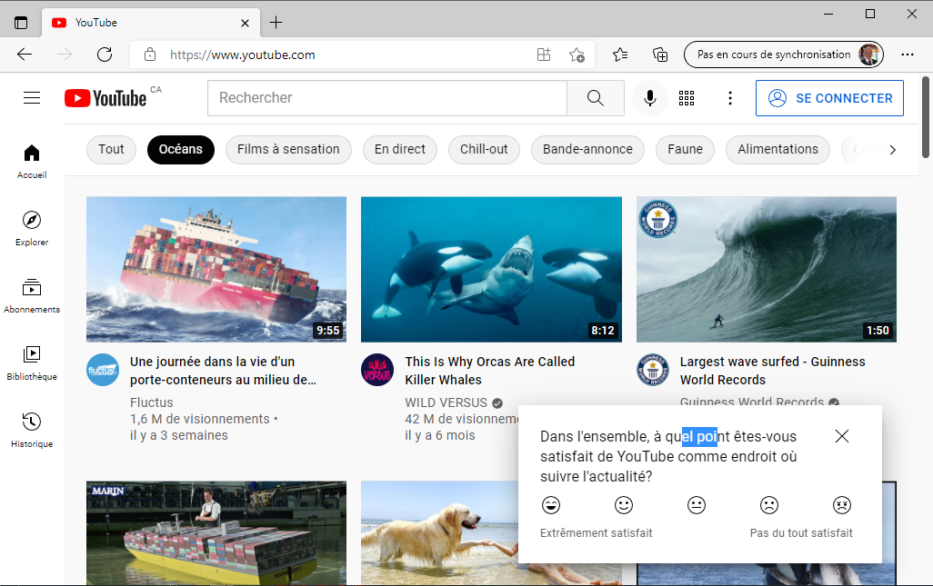Dismiss the satisfaction survey popup
The width and height of the screenshot is (933, 586).
point(842,436)
